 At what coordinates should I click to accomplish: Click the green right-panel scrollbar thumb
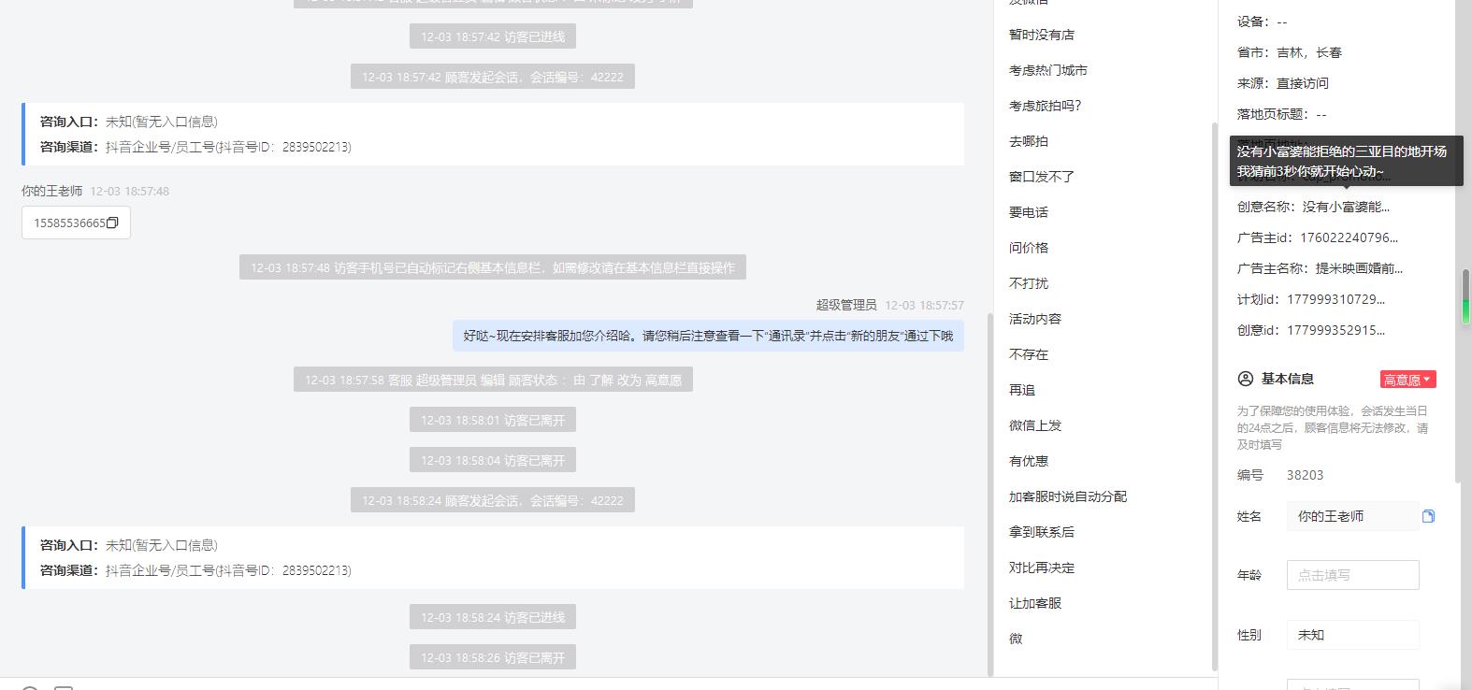[1465, 297]
